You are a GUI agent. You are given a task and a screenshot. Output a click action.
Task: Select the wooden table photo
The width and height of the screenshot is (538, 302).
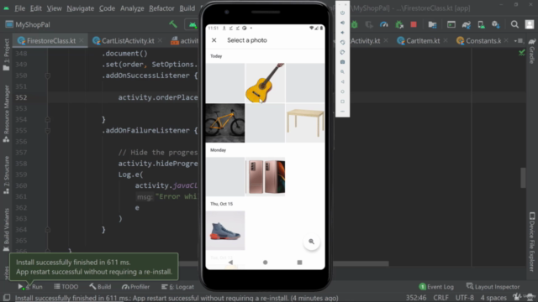(x=305, y=123)
